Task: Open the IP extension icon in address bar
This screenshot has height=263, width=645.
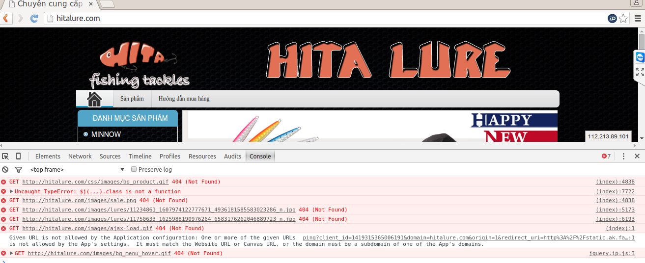Action: pos(612,18)
